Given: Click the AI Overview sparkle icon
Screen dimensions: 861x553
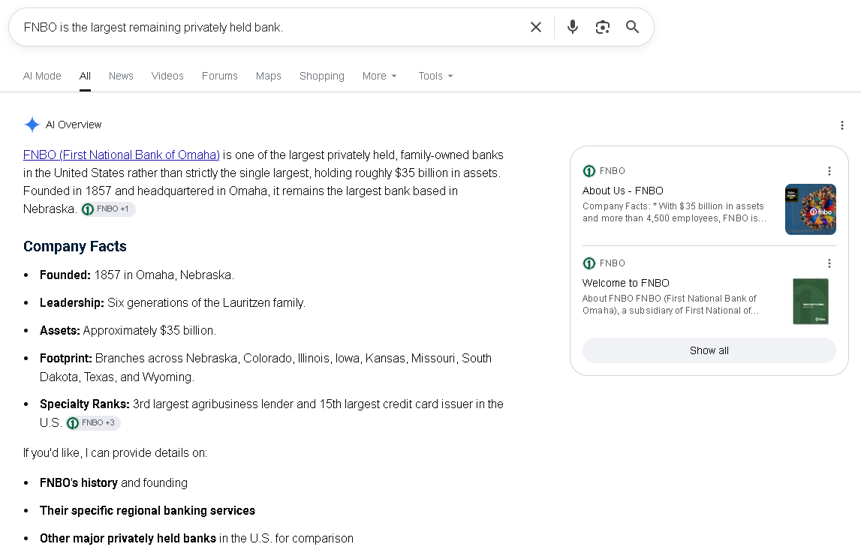Looking at the screenshot, I should 32,125.
